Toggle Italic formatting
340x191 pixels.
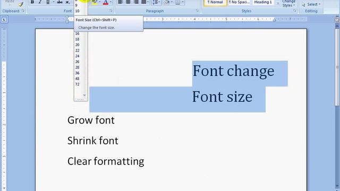[x=40, y=2]
